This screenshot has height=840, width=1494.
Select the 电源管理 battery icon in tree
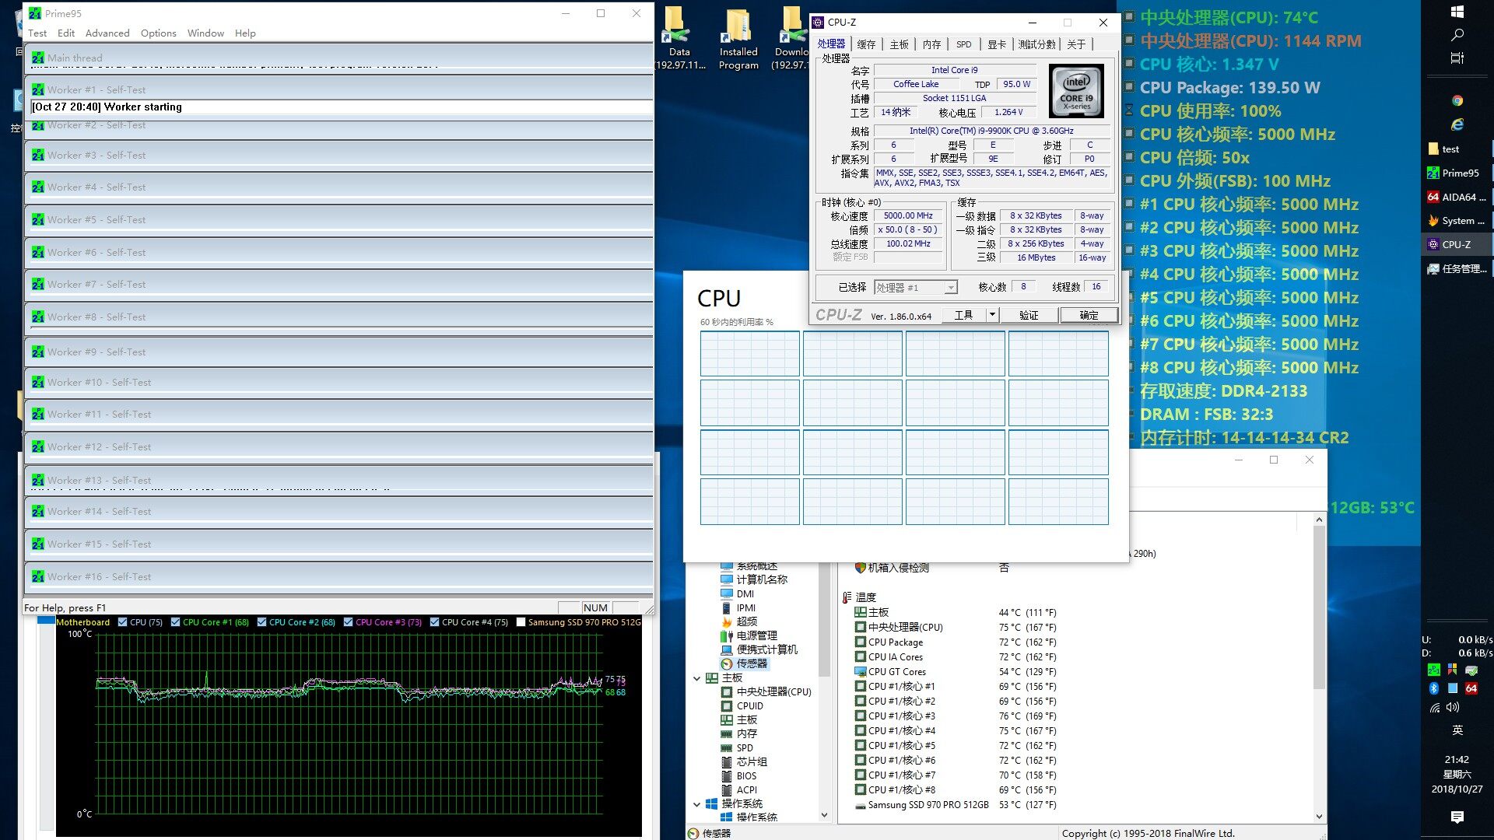tap(727, 635)
